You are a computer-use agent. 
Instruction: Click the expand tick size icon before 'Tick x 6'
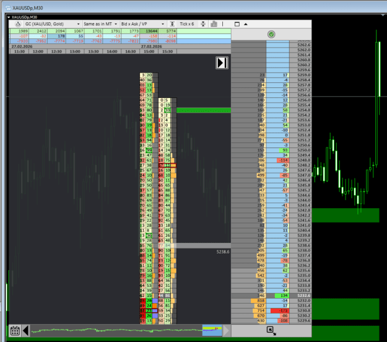tap(172, 24)
